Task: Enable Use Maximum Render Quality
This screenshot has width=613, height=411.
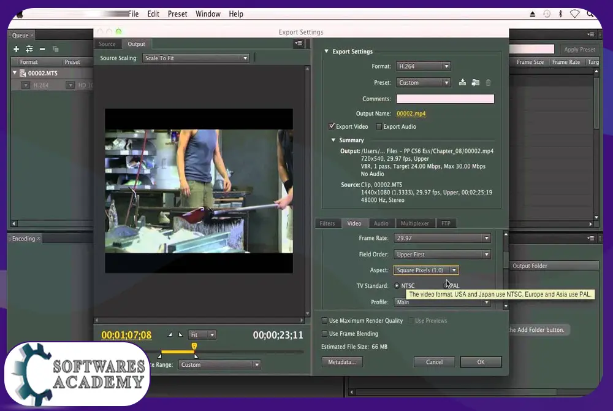Action: click(324, 320)
